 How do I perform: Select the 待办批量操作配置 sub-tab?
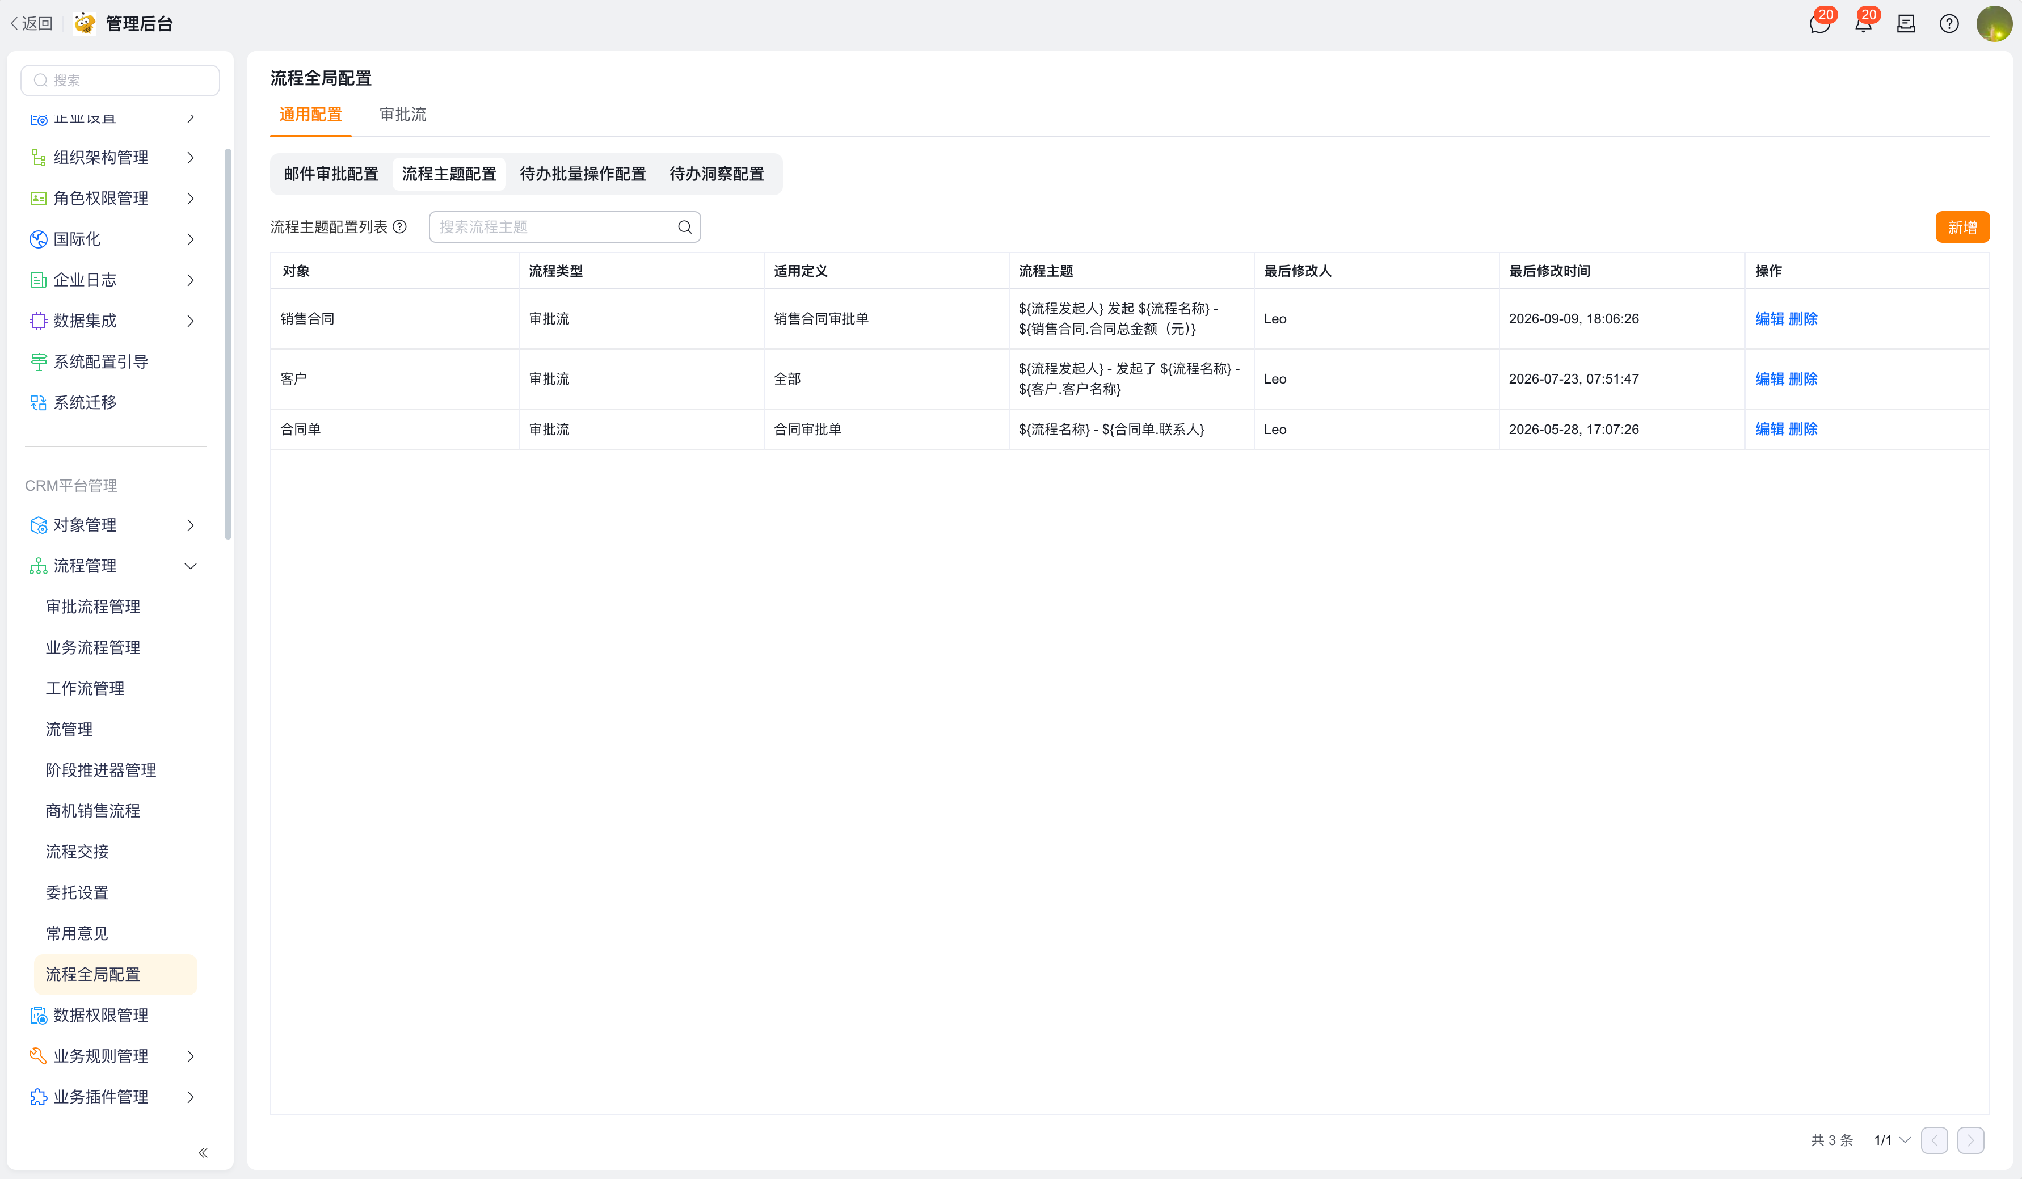click(583, 174)
